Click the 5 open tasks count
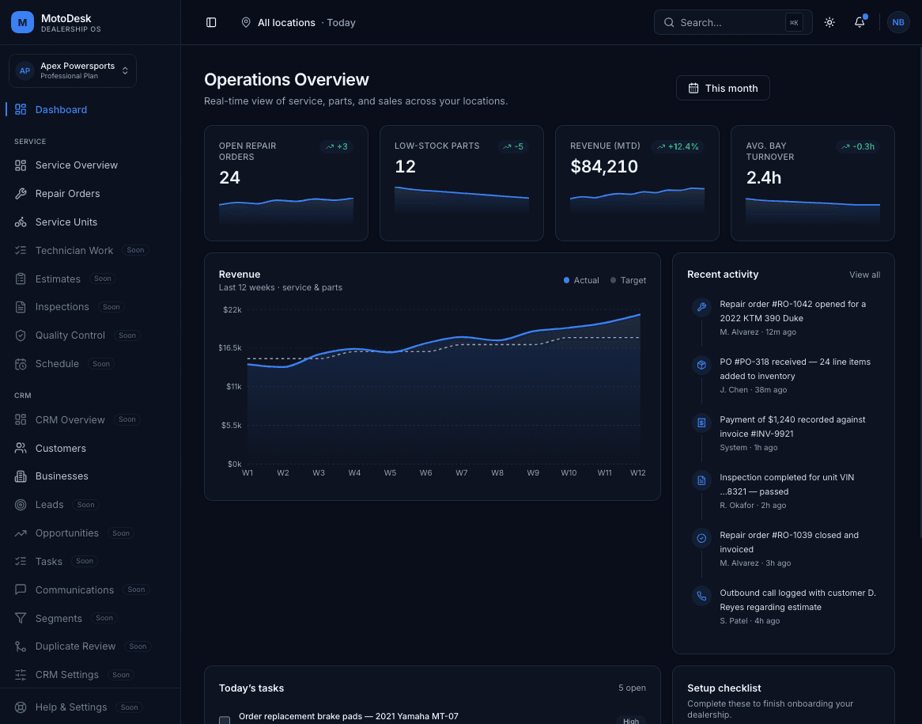The height and width of the screenshot is (724, 922). tap(632, 688)
